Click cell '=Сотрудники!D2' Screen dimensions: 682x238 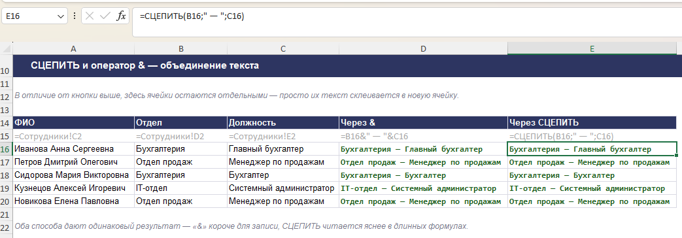[x=181, y=136]
